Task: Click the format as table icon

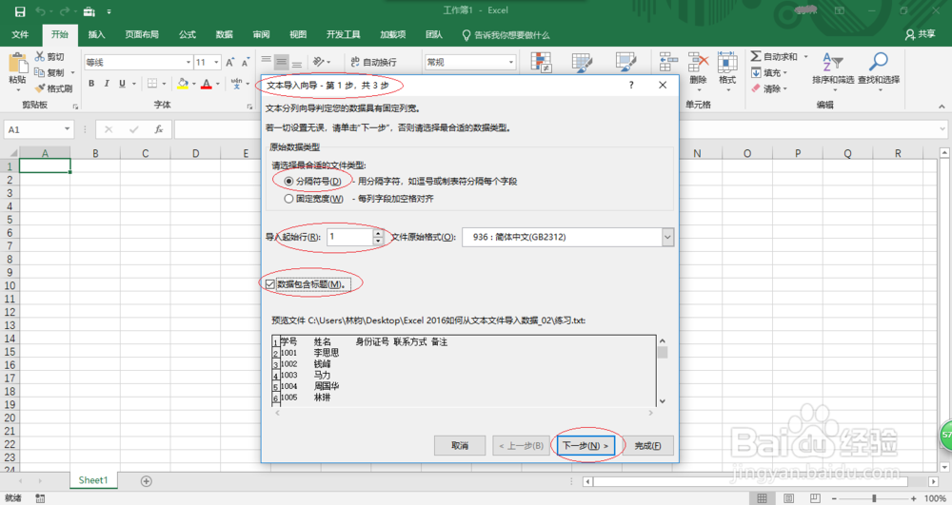Action: click(583, 63)
